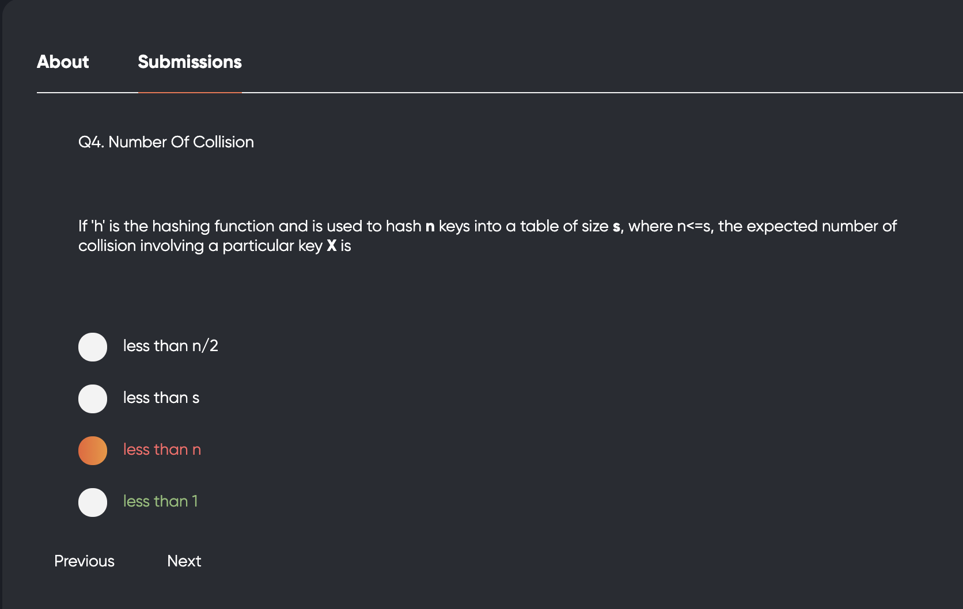The image size is (963, 609).
Task: Click the orange 'less than n' radio button
Action: 93,451
